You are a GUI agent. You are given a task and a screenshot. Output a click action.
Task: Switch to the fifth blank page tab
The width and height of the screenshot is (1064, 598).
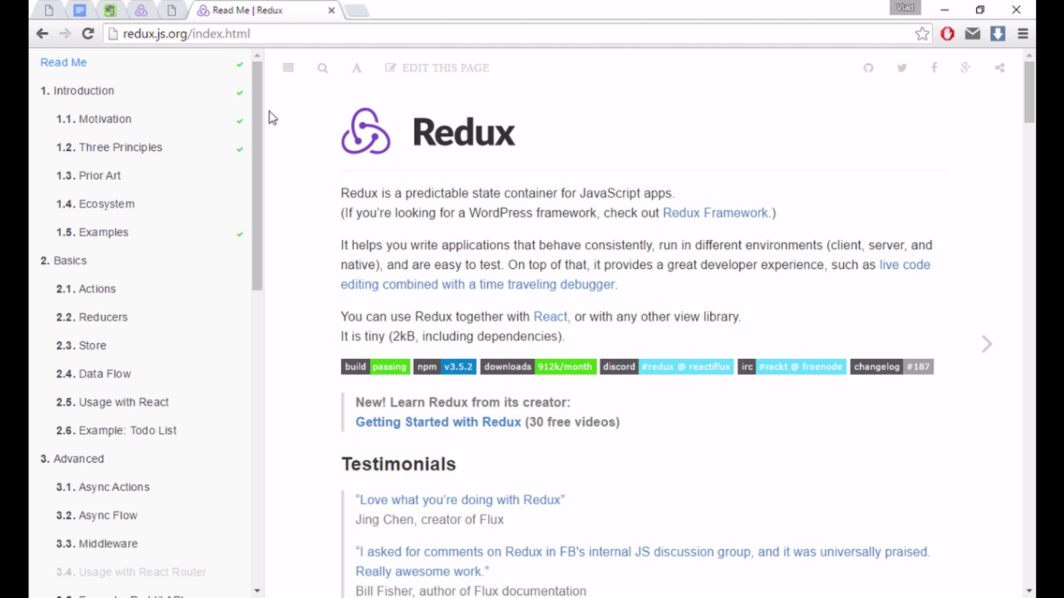click(x=172, y=10)
